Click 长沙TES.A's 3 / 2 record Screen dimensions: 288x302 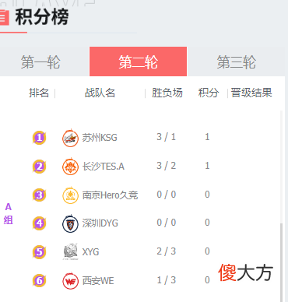coord(167,166)
